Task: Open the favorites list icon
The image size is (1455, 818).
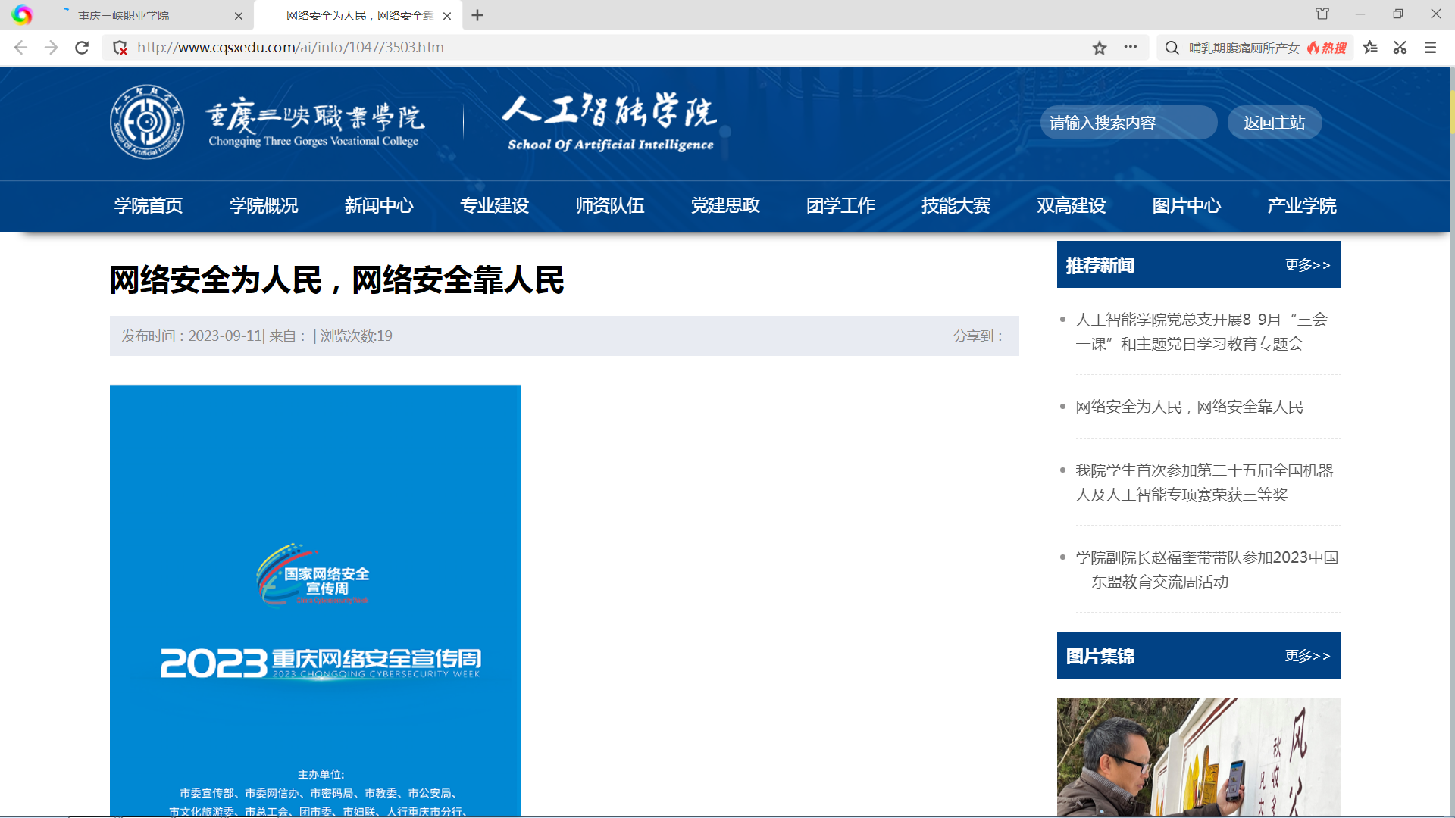Action: [x=1370, y=48]
